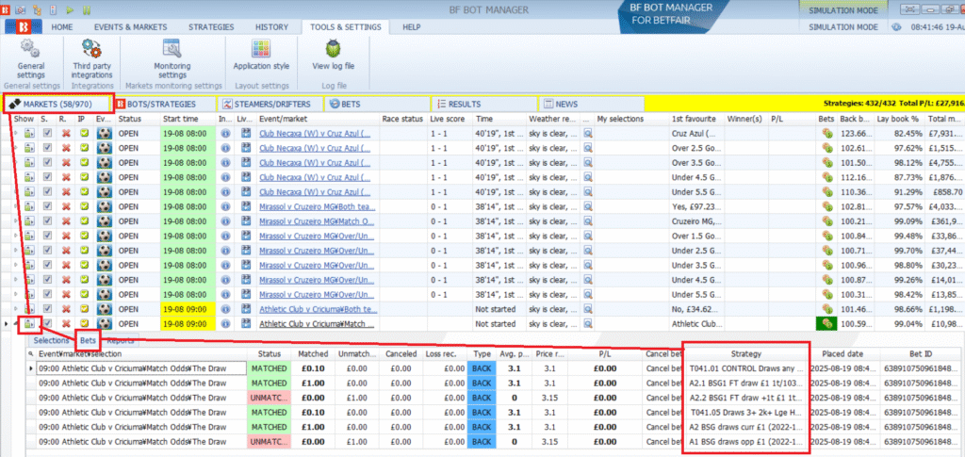
Task: Open Athletic Club v Criciuma Match Odds link
Action: coord(315,323)
